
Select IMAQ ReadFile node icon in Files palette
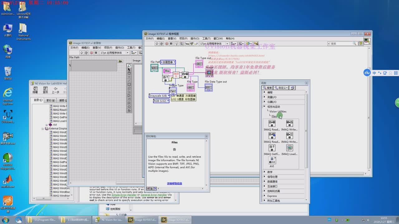[272, 124]
